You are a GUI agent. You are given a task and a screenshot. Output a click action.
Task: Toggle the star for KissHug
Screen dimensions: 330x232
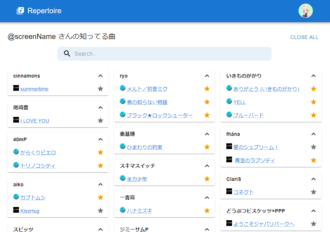100,211
